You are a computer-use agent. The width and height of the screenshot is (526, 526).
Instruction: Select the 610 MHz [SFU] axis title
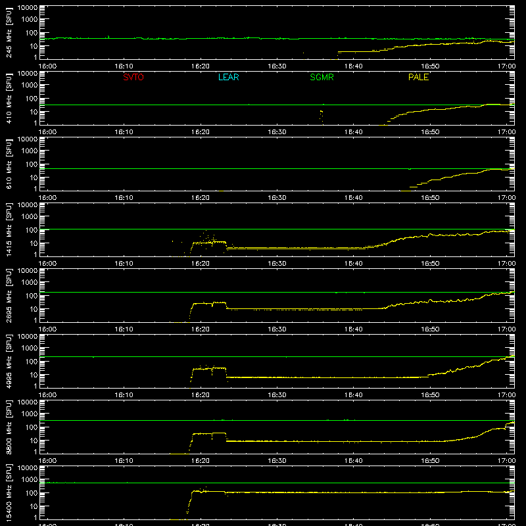click(9, 164)
